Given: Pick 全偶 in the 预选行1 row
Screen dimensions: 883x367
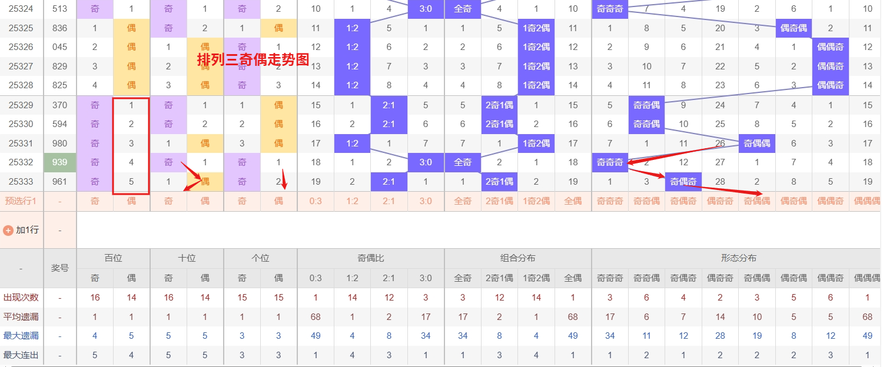Looking at the screenshot, I should tap(573, 201).
